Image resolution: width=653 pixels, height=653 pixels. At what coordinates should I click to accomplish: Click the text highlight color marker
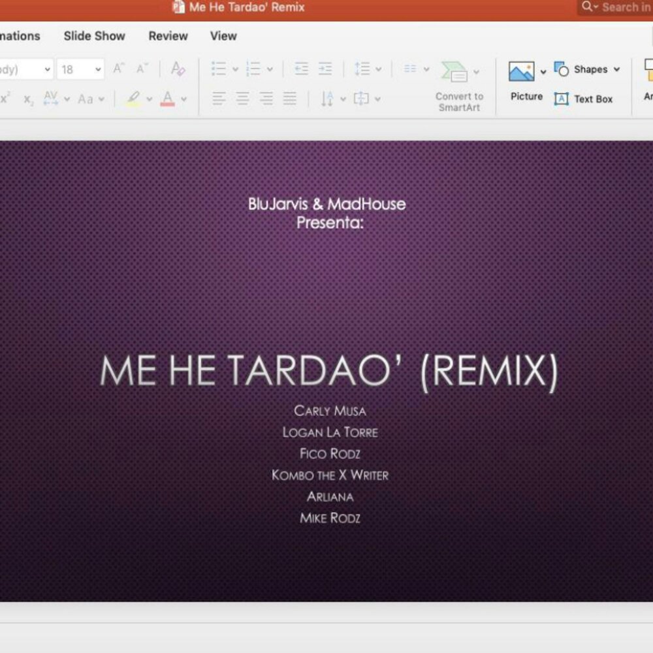134,99
